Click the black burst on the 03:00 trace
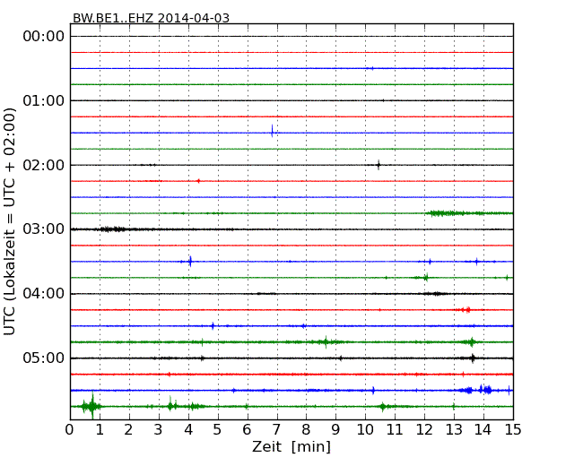This screenshot has width=583, height=466. coord(111,229)
